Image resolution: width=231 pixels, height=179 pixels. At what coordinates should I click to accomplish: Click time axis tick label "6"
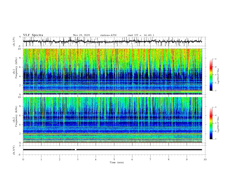pos(132,159)
